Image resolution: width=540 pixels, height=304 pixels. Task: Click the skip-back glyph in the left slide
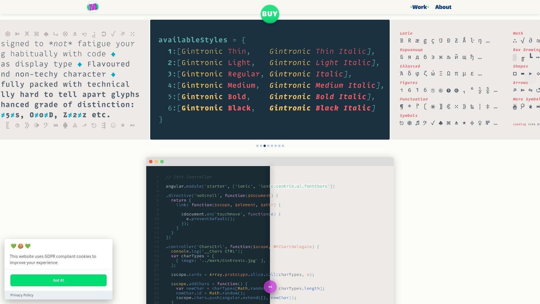click(56, 125)
